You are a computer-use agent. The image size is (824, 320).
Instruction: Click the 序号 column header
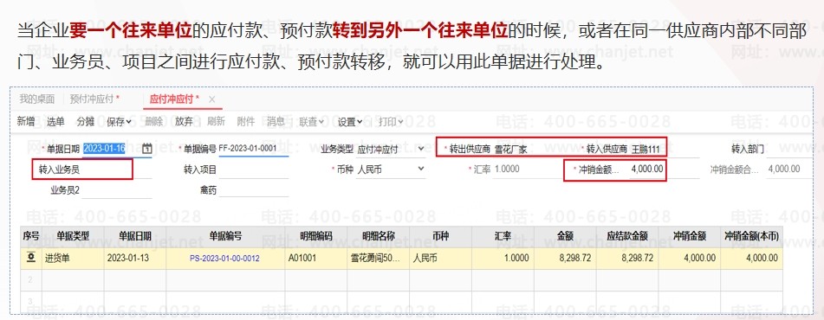coord(31,237)
